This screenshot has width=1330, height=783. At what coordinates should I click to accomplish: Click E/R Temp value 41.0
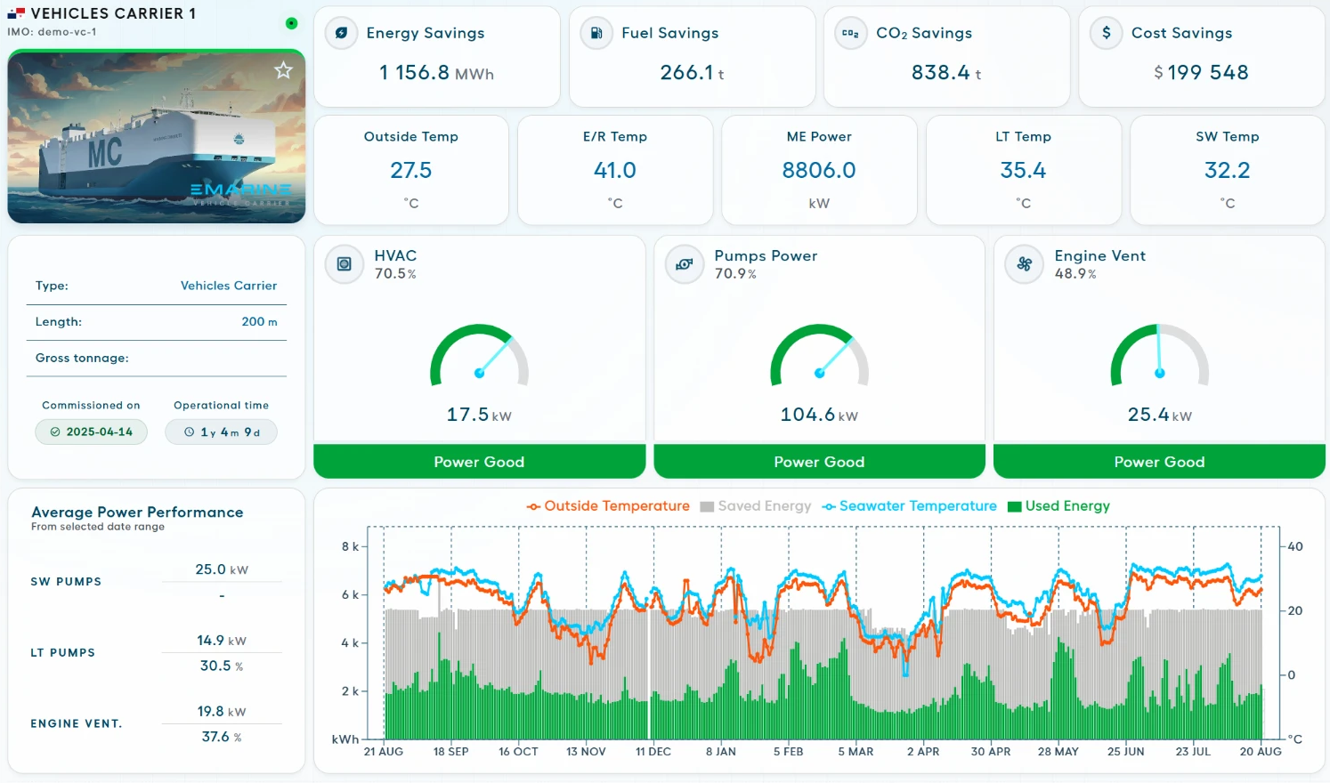(614, 170)
